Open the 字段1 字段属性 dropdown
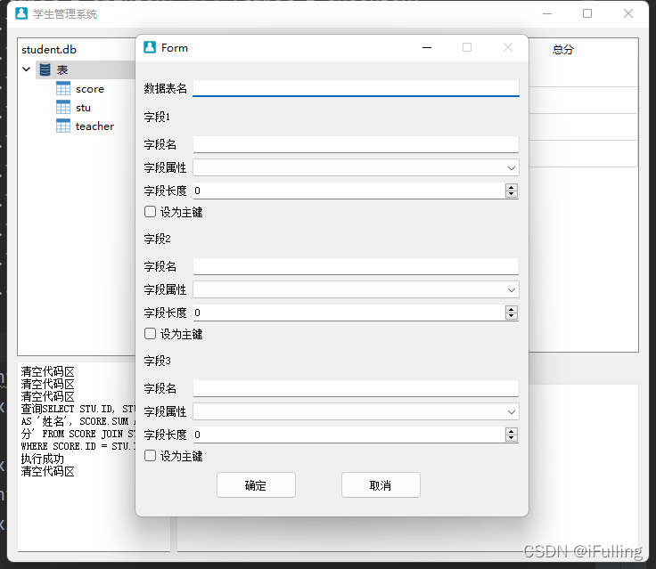Viewport: 656px width, 569px height. [x=356, y=167]
